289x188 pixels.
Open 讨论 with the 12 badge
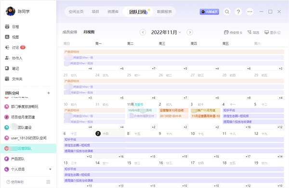(x=15, y=48)
